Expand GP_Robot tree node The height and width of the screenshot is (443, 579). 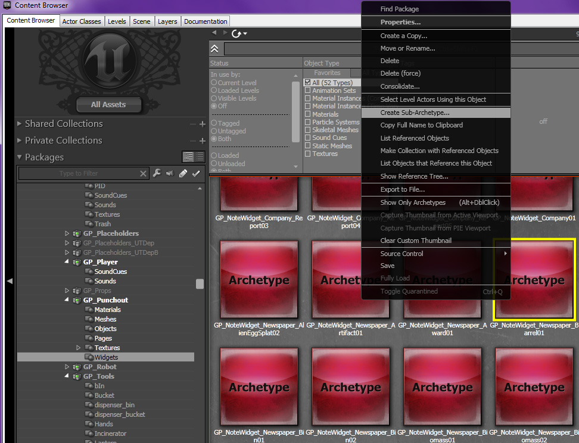(x=67, y=367)
